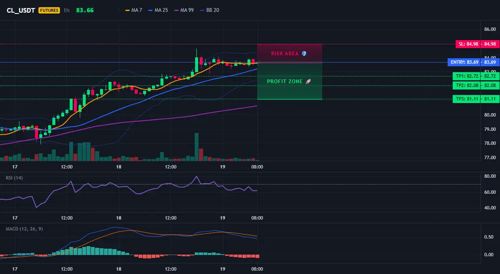The width and height of the screenshot is (500, 274).
Task: Click the tallest green volume bar
Action: tap(197, 147)
